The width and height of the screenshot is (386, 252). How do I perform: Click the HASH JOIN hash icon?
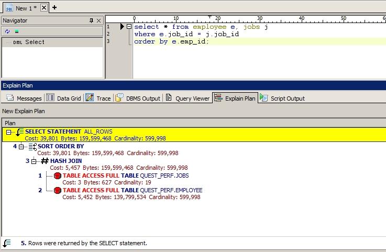(45, 161)
